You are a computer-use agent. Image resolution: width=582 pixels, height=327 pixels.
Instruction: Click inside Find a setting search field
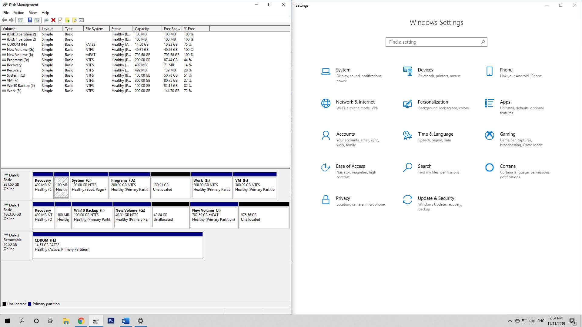436,42
